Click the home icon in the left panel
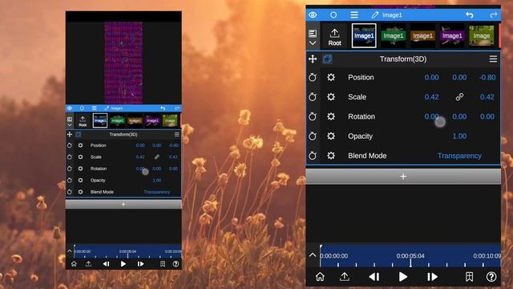 (x=74, y=264)
